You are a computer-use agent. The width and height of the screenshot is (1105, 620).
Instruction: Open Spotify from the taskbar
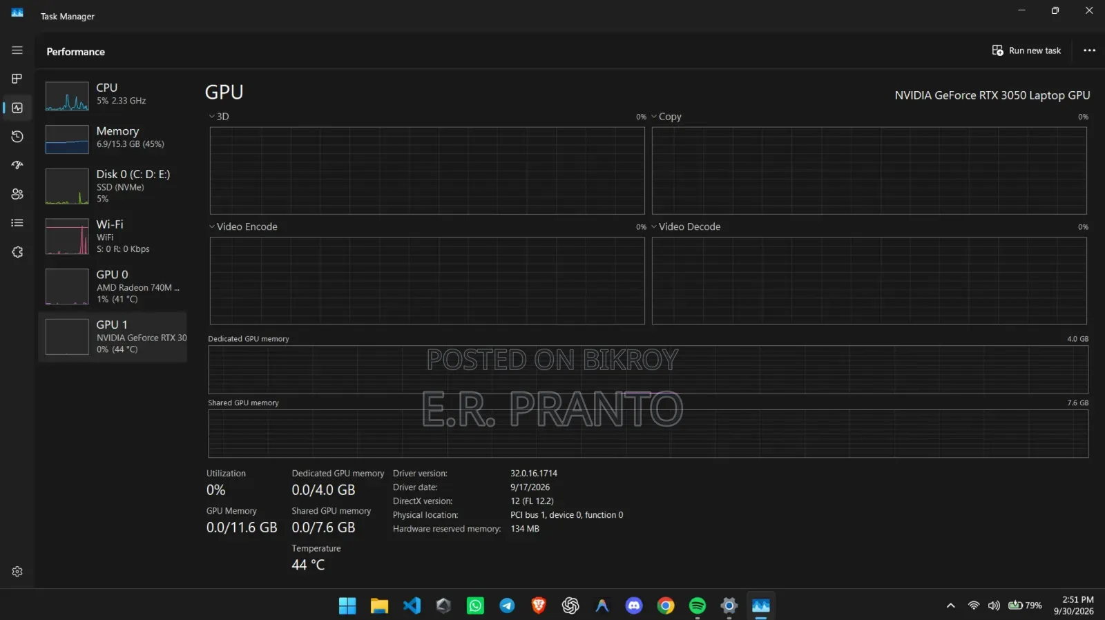(x=698, y=606)
